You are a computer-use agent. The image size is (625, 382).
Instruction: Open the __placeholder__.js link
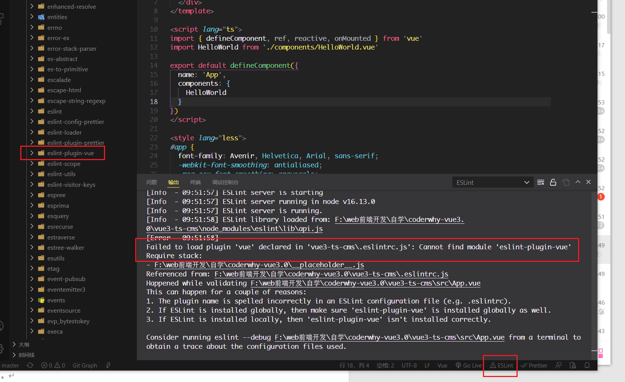tap(259, 265)
